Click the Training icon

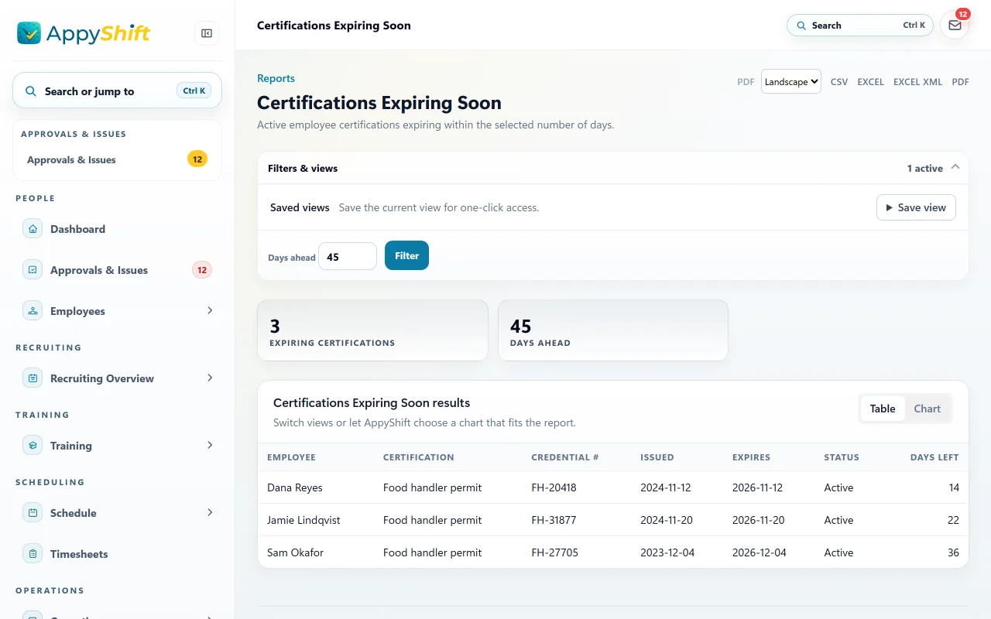[33, 446]
